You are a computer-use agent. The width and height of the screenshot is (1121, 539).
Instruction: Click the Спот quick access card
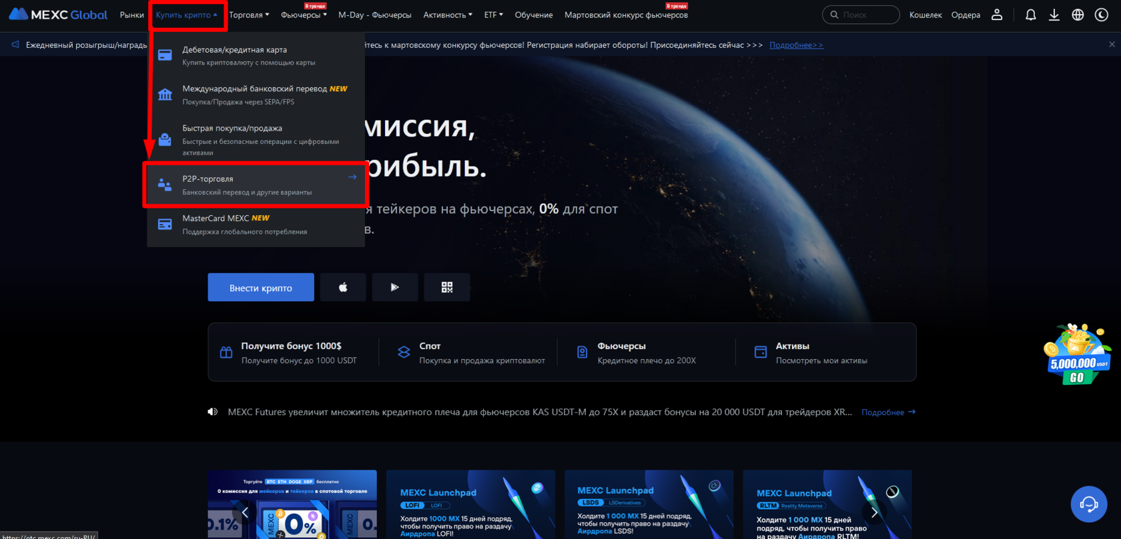pyautogui.click(x=471, y=352)
